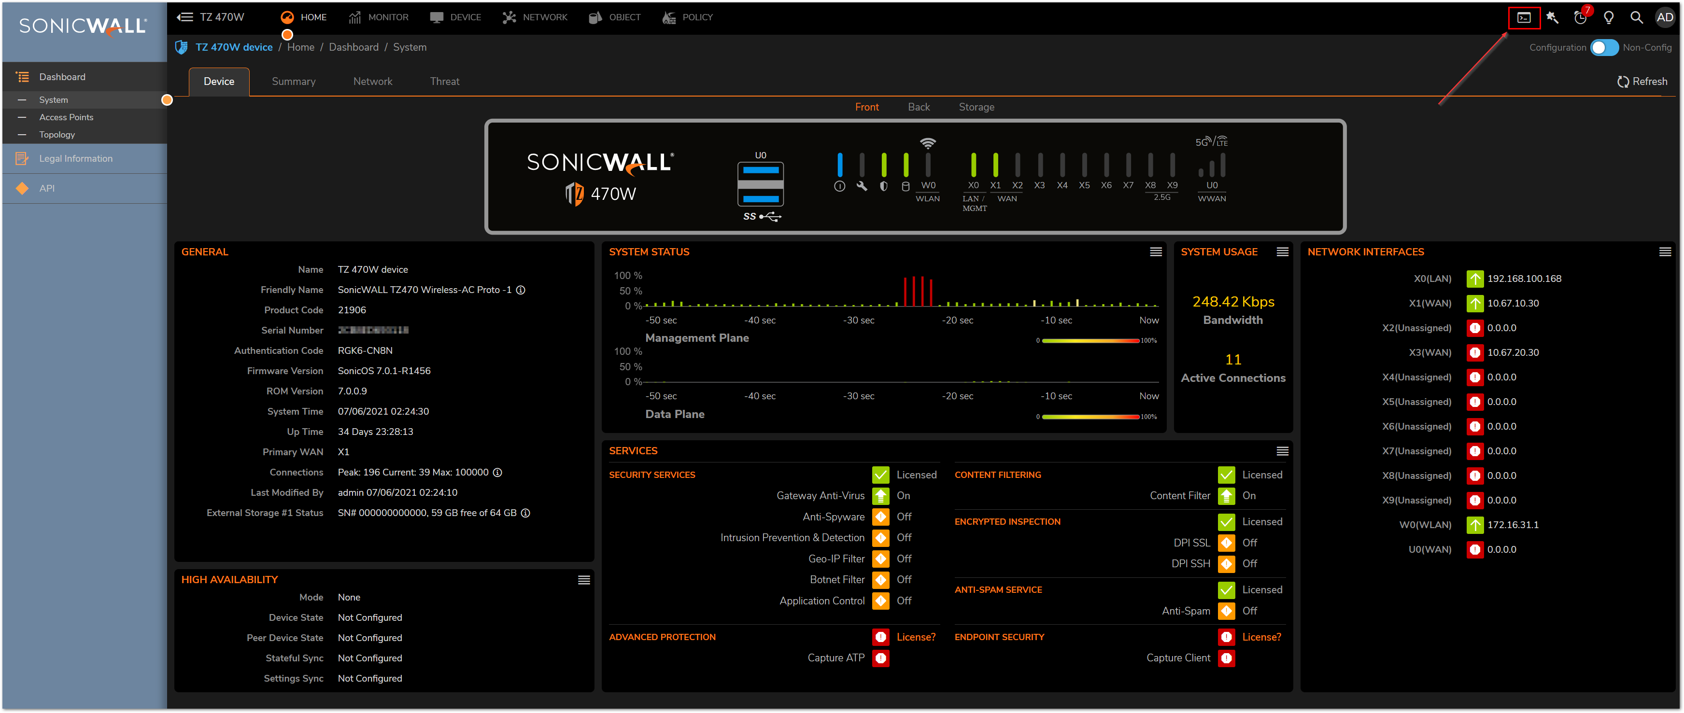Click the lightbulb help icon
This screenshot has width=1684, height=713.
tap(1609, 18)
